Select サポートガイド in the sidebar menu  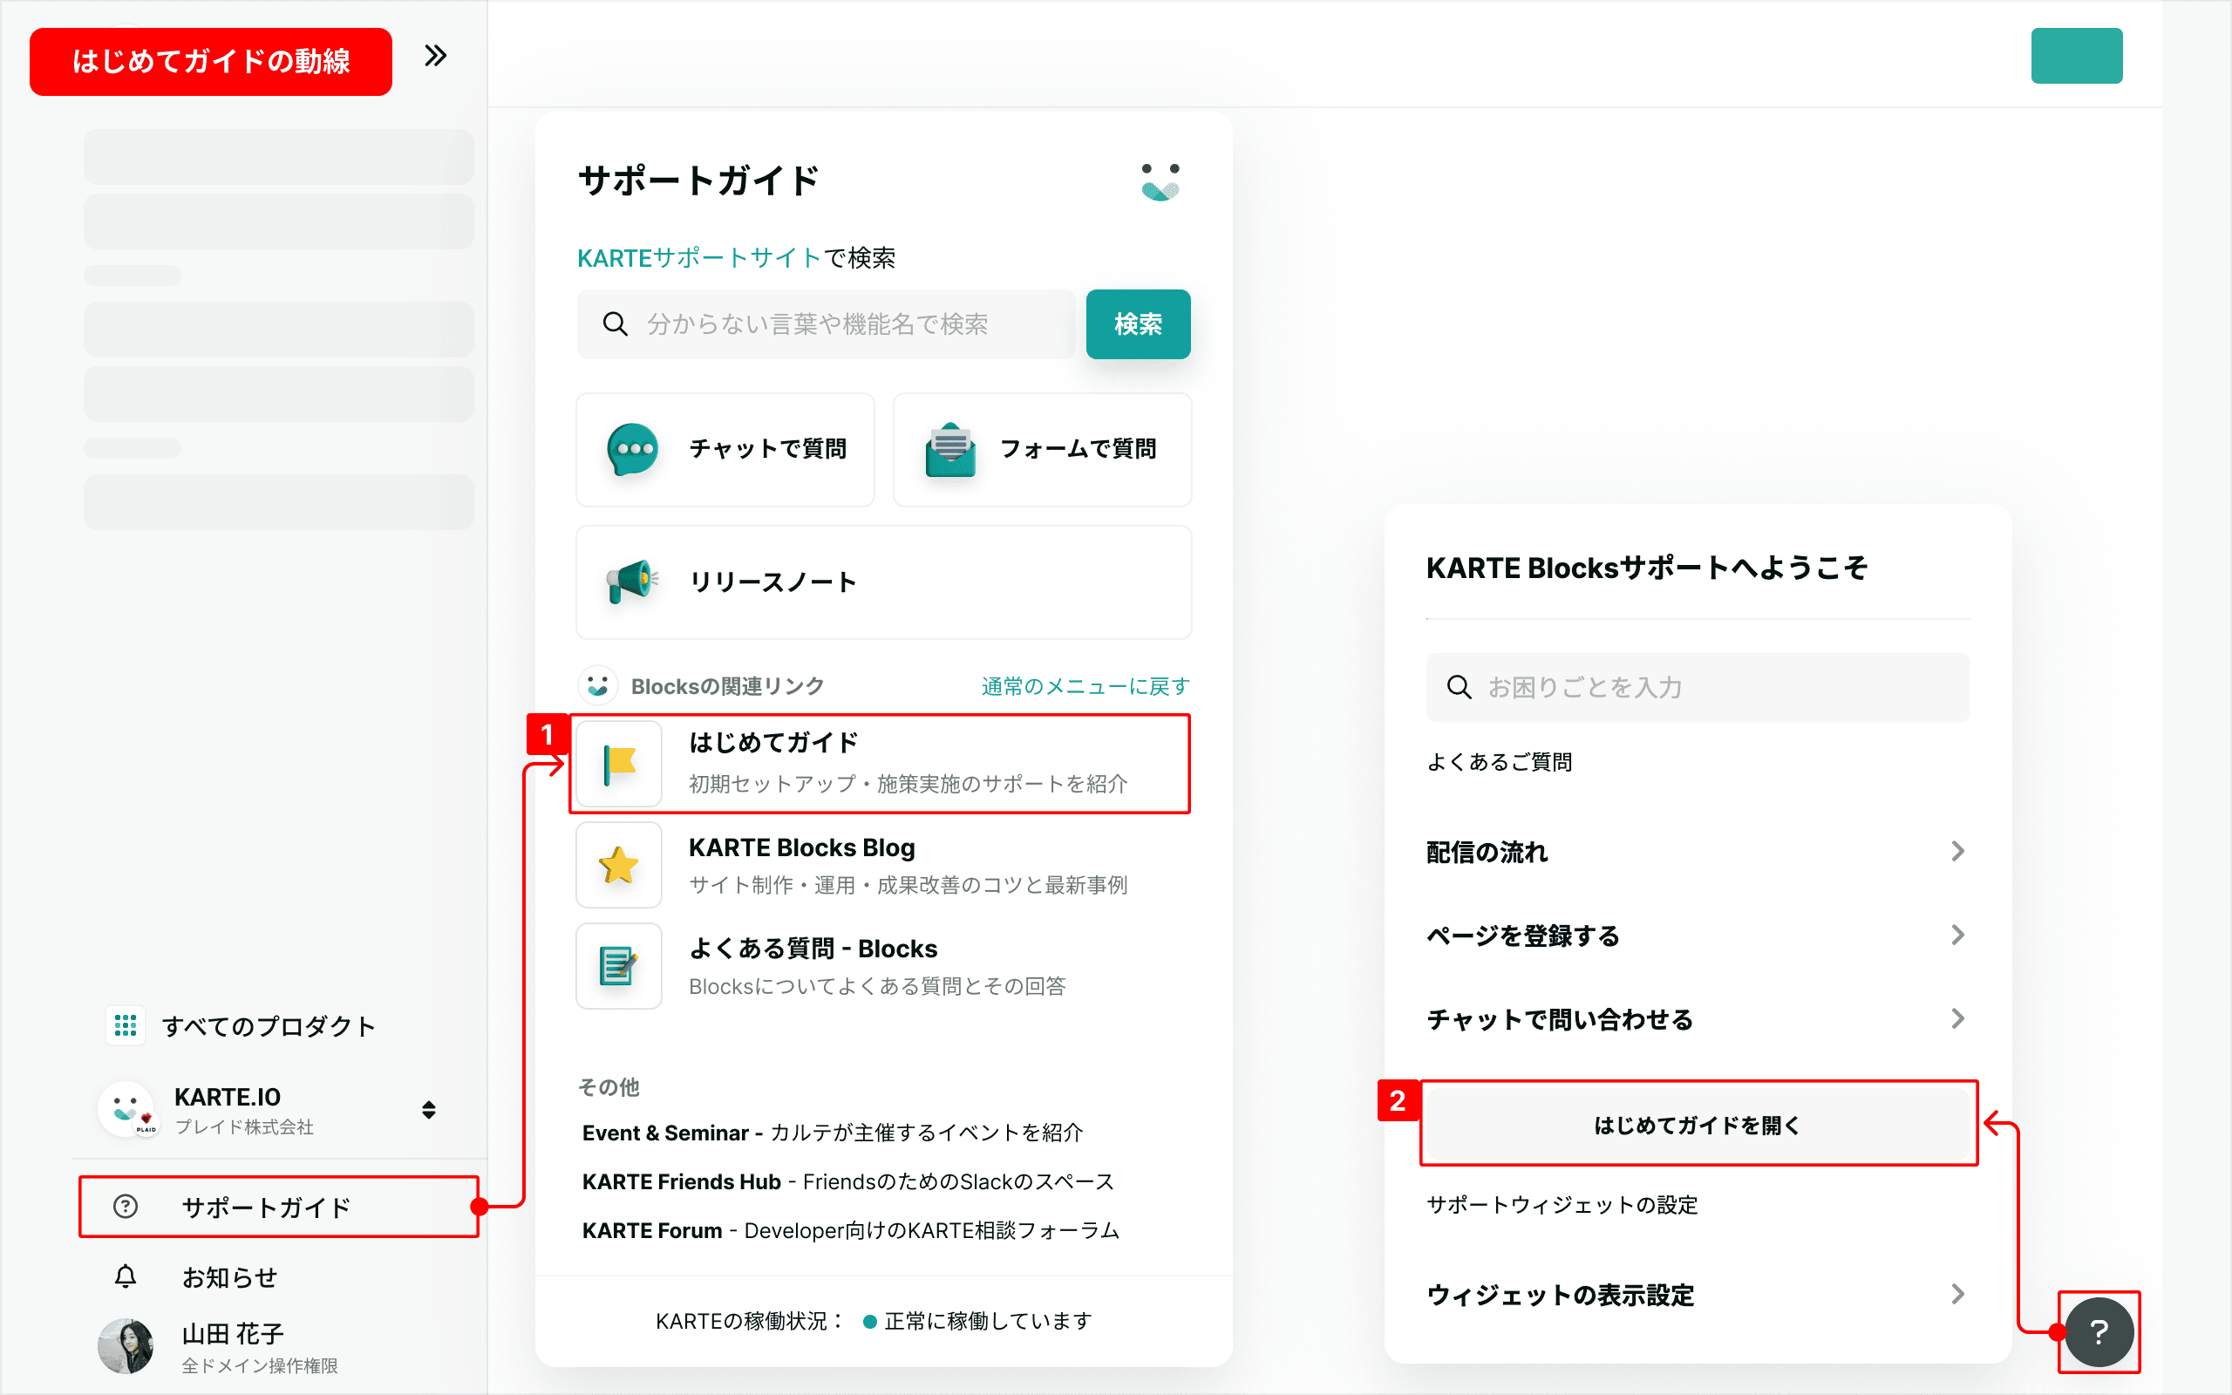(x=266, y=1207)
